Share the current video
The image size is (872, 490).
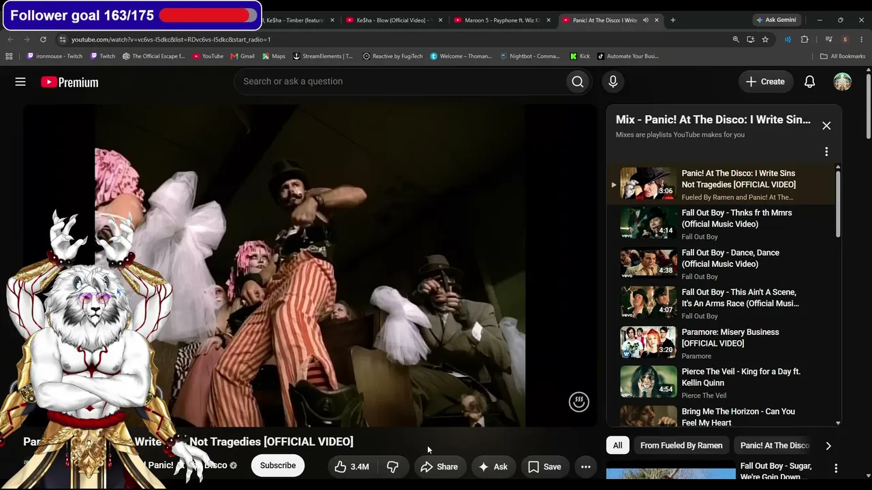click(439, 466)
